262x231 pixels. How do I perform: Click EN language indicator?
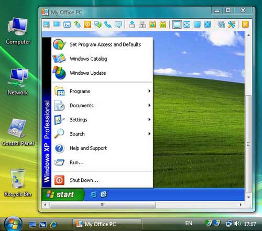189,224
